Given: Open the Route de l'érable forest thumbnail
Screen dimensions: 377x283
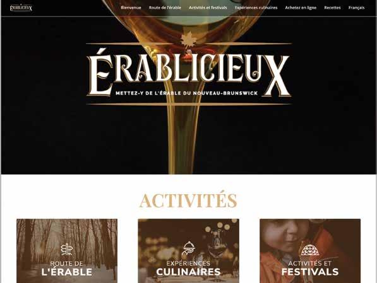Looking at the screenshot, I should (x=67, y=251).
